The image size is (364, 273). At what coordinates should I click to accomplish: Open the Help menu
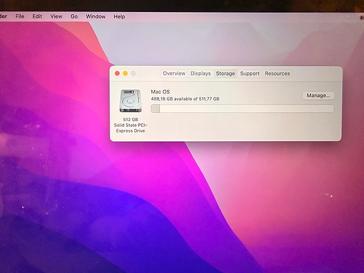(x=119, y=16)
